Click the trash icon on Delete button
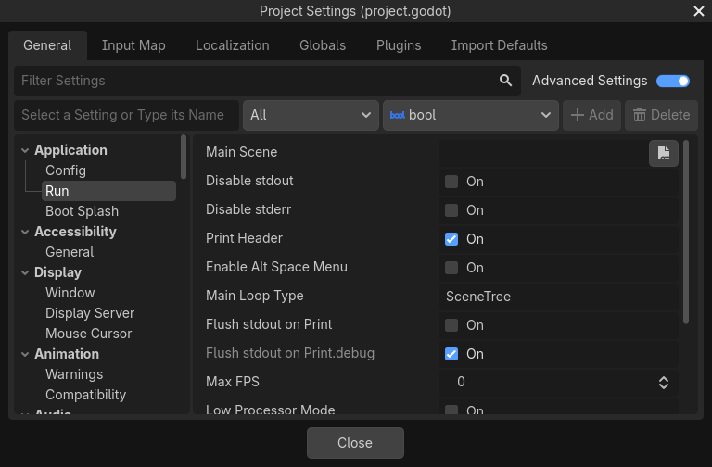 pyautogui.click(x=640, y=115)
